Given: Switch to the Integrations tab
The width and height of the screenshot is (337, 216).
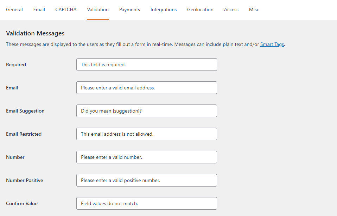Looking at the screenshot, I should [x=164, y=9].
